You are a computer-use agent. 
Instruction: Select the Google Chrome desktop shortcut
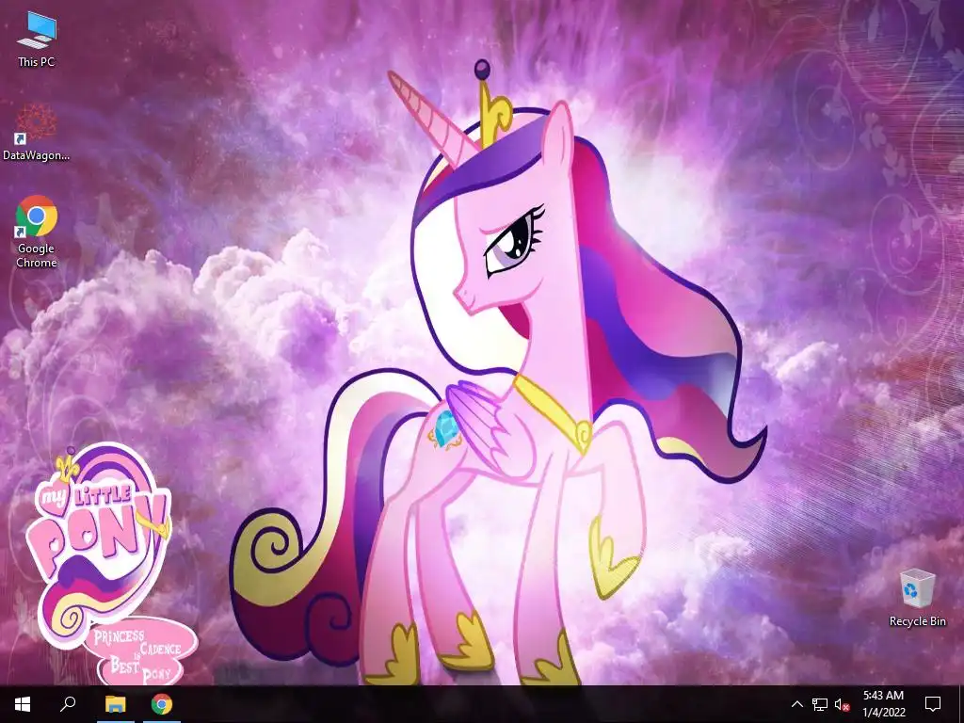[x=37, y=232]
